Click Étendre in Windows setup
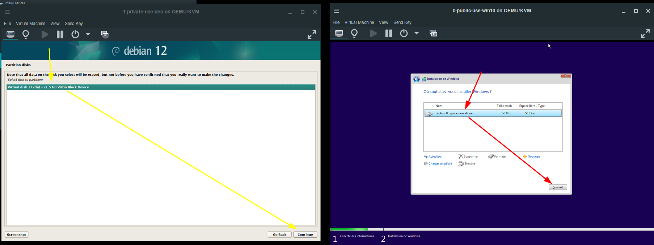This screenshot has width=654, height=245. pos(467,164)
